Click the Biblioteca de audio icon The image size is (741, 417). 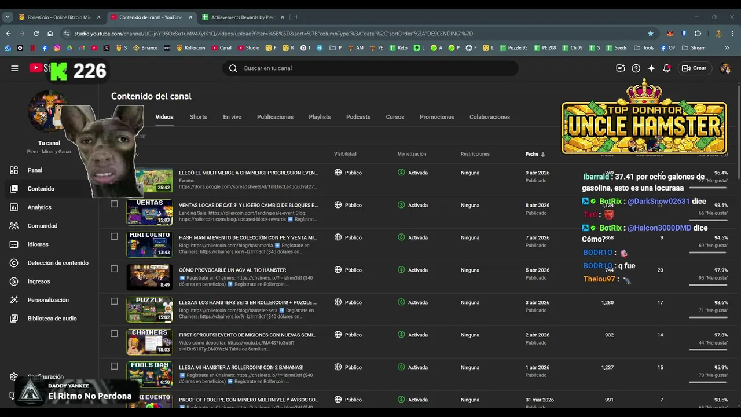click(14, 319)
